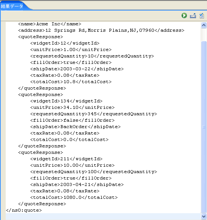207x220 pixels.
Task: Click the shipDate 2003-04-21 line
Action: [x=77, y=184]
